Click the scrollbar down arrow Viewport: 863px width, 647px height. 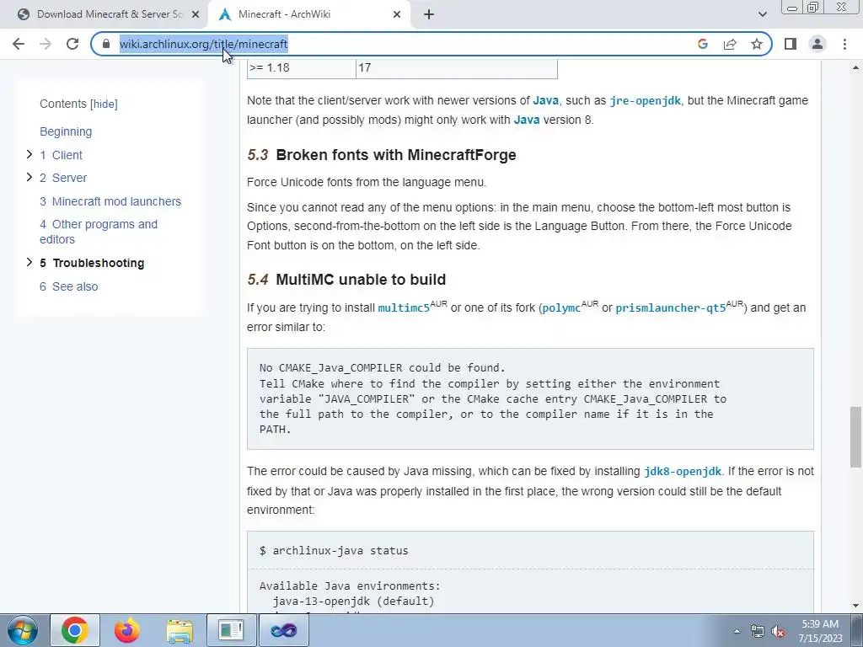point(855,606)
